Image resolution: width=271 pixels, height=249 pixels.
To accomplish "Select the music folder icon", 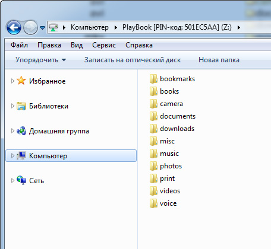I will click(153, 154).
